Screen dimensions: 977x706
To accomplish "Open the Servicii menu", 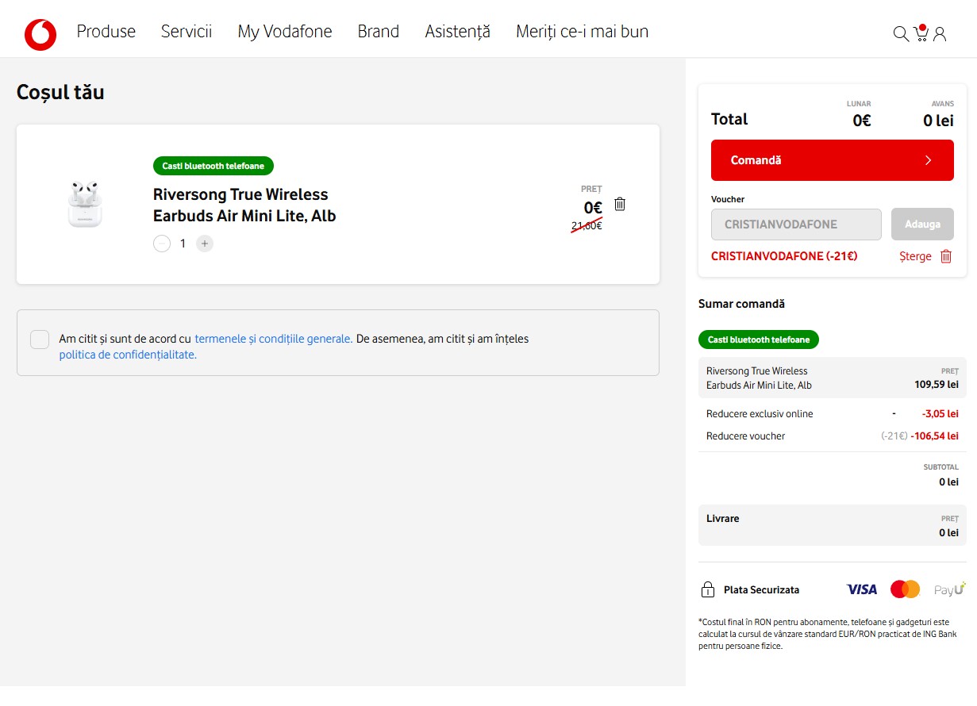I will [x=187, y=32].
